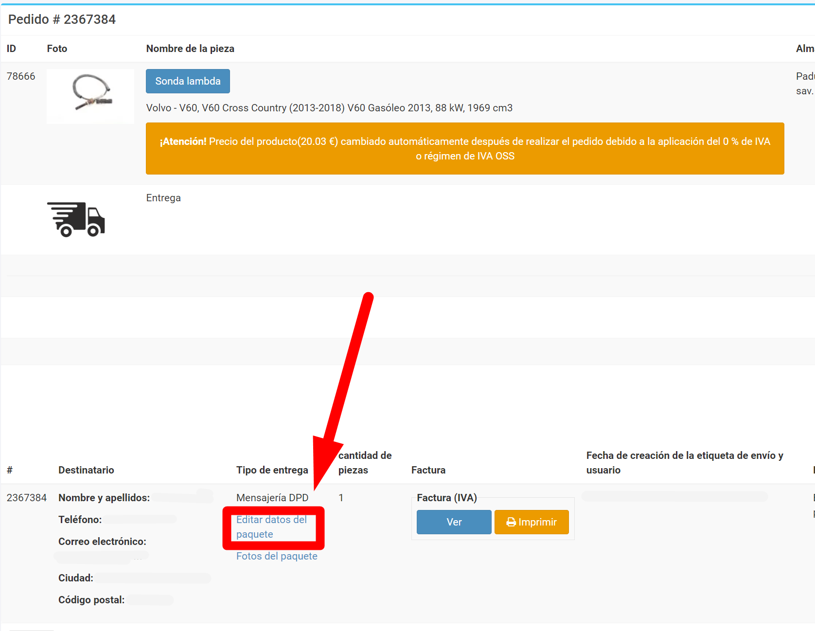Click the Fecha de creación column header
The image size is (815, 631).
pos(684,463)
